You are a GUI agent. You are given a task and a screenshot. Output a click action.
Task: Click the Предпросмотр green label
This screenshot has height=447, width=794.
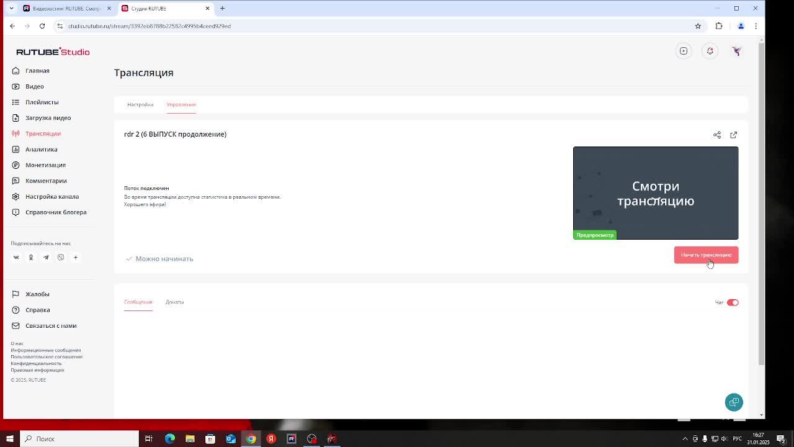click(595, 235)
